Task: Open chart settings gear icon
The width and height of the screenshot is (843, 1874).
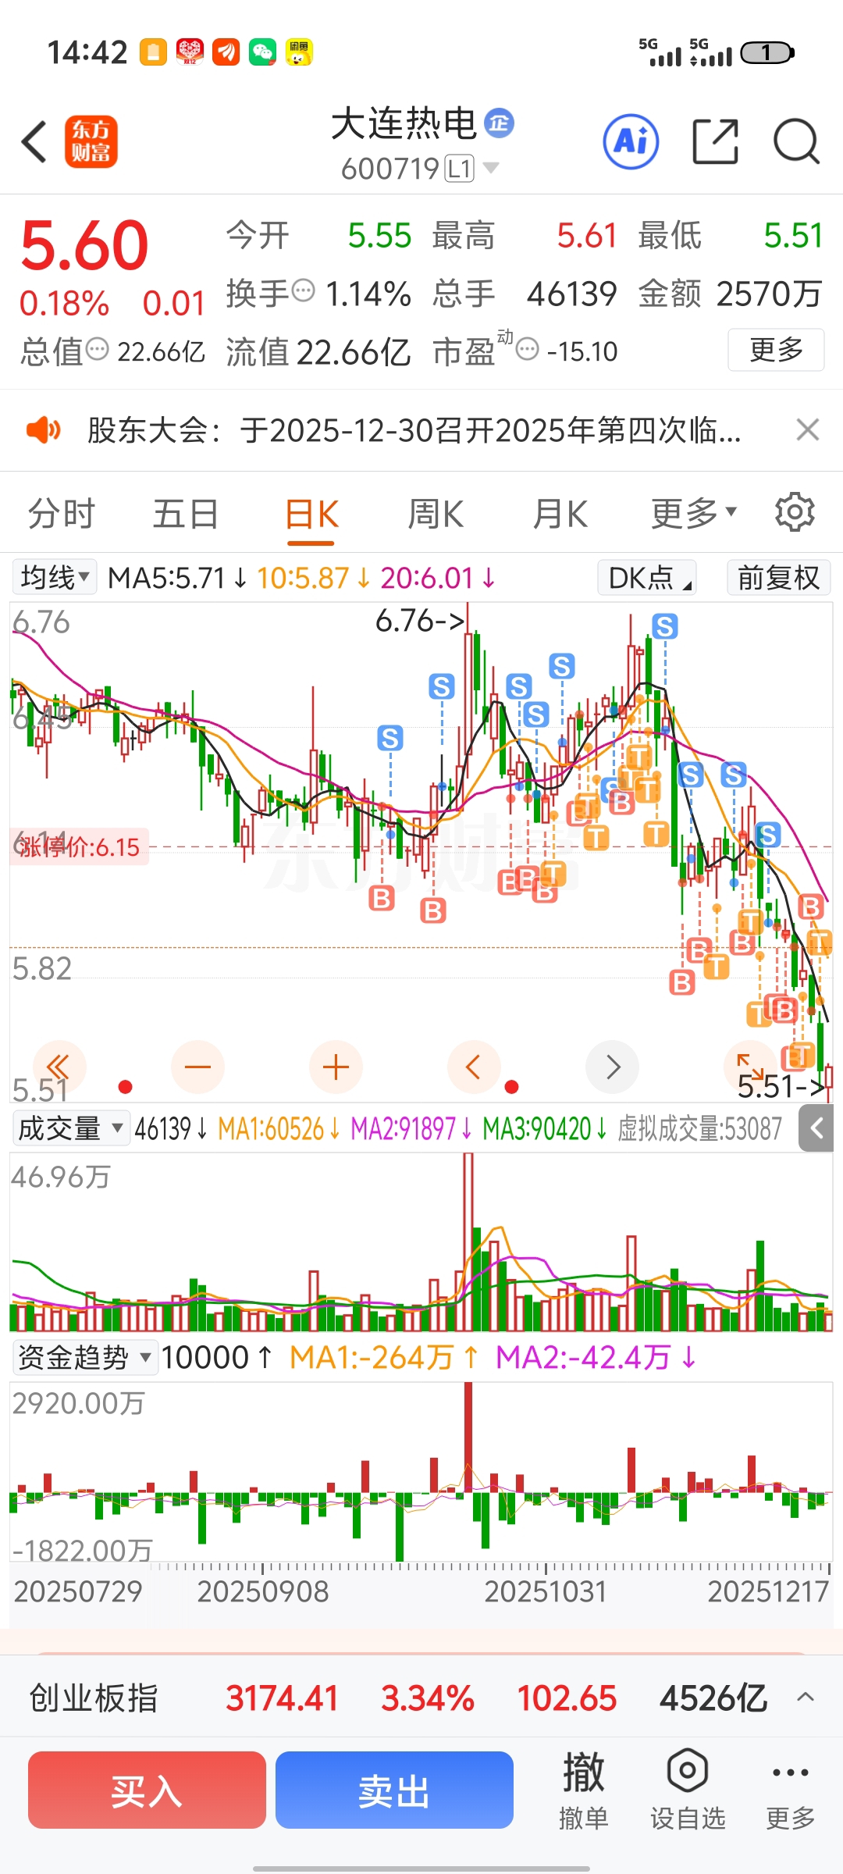Action: [795, 512]
